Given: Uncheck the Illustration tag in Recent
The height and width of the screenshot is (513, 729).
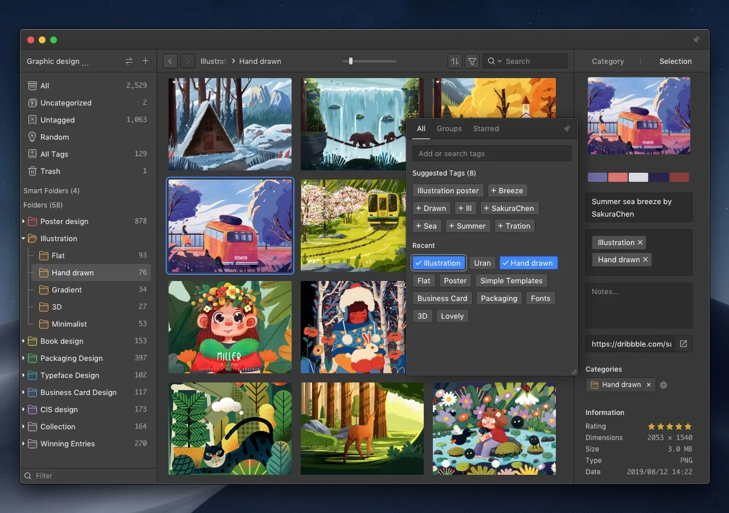Looking at the screenshot, I should pos(439,263).
